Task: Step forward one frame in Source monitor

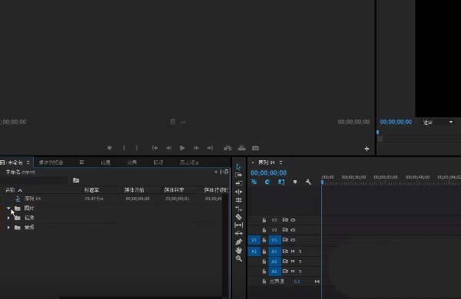Action: pyautogui.click(x=196, y=148)
